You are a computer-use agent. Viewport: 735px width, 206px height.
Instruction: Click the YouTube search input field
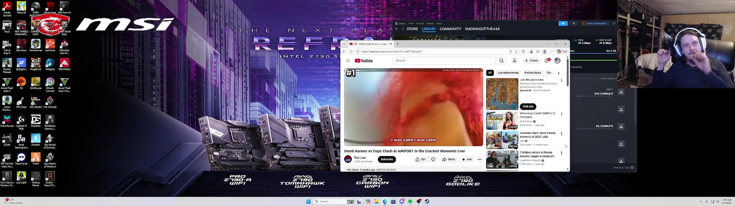(444, 61)
